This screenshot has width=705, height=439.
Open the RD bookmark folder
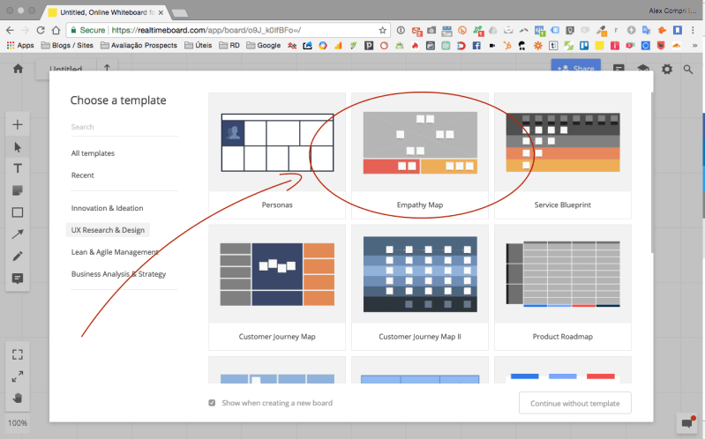pos(229,45)
